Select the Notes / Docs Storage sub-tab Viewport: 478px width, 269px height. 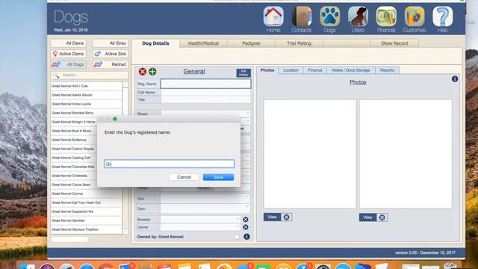[x=351, y=70]
